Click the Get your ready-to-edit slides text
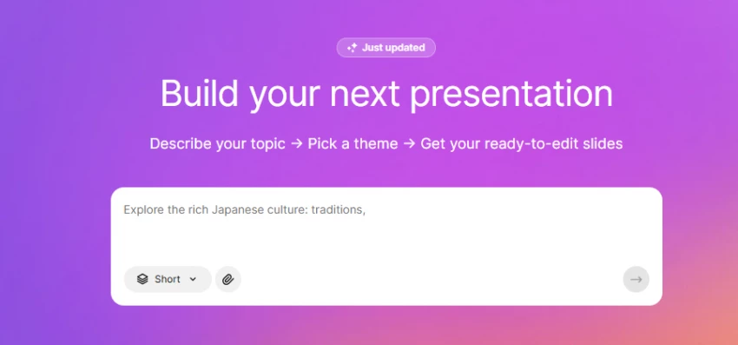The height and width of the screenshot is (345, 738). point(522,143)
